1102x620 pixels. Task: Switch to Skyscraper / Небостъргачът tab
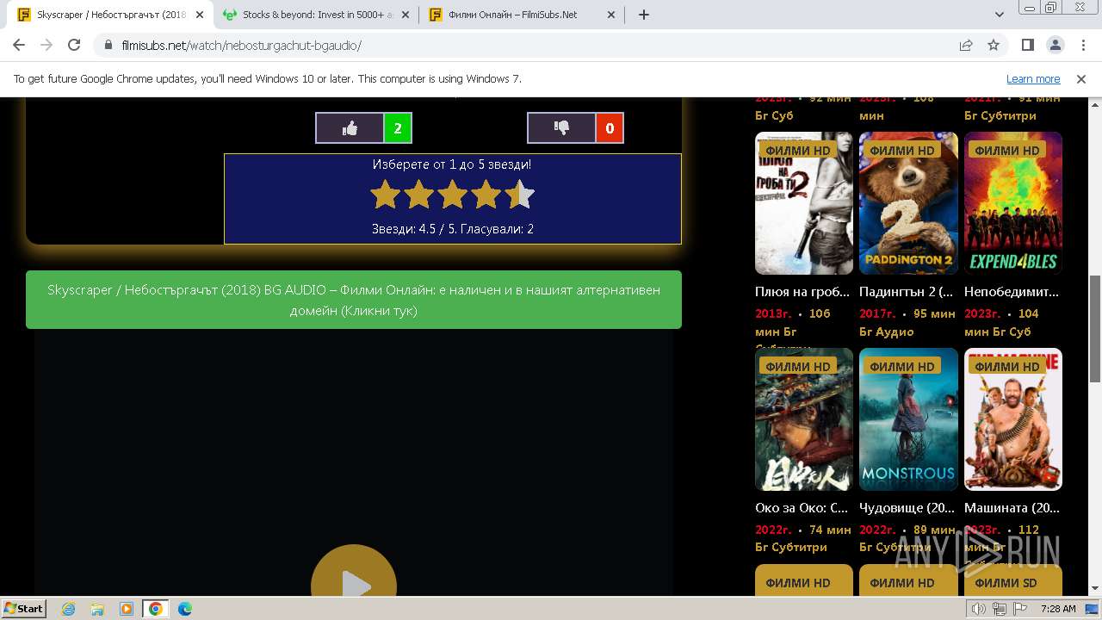click(110, 15)
